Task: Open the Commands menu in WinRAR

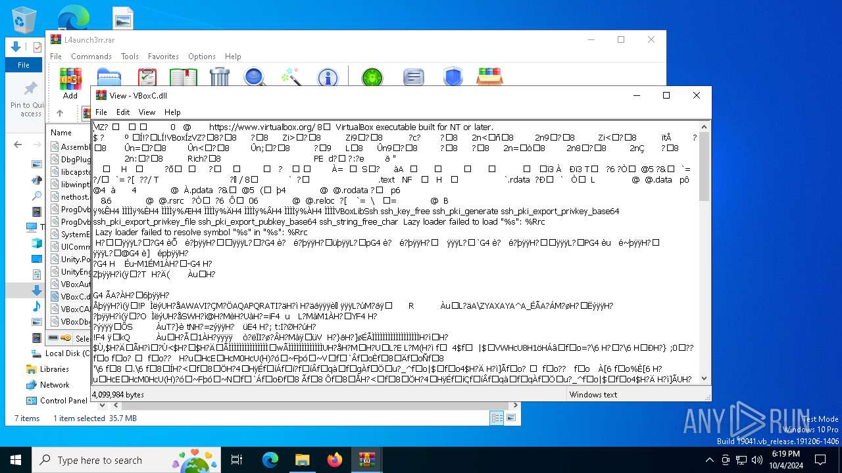Action: 91,56
